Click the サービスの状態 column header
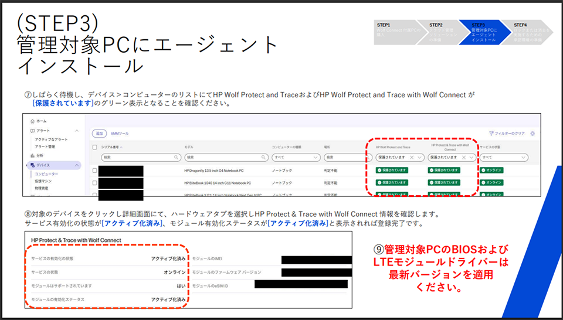The width and height of the screenshot is (563, 320). point(490,147)
